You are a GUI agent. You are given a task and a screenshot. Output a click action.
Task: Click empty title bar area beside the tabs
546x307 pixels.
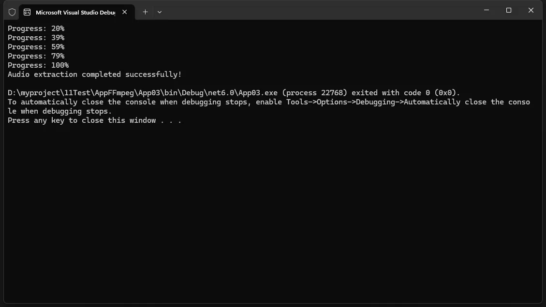click(314, 11)
